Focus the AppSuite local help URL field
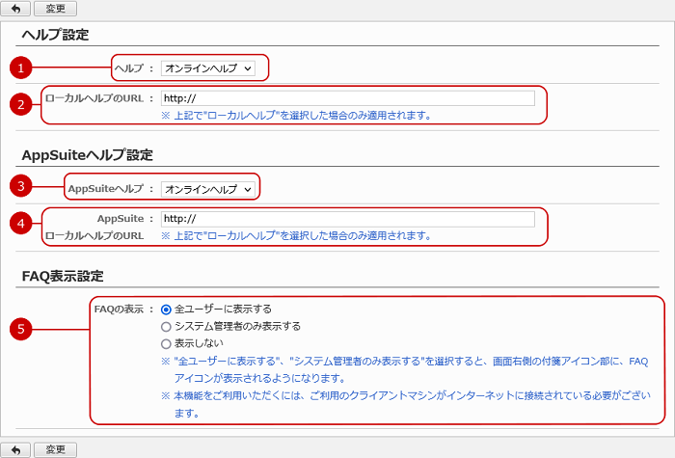Image resolution: width=675 pixels, height=458 pixels. pos(347,219)
